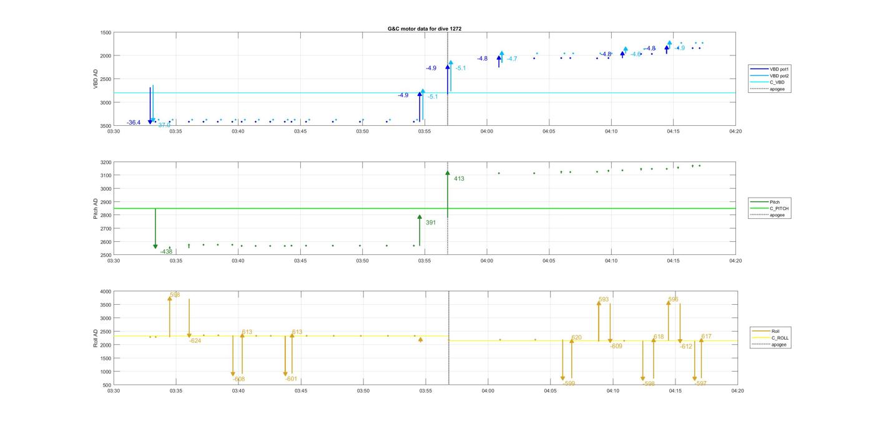874x432 pixels.
Task: Click the "-609" roll data label
Action: coord(616,346)
